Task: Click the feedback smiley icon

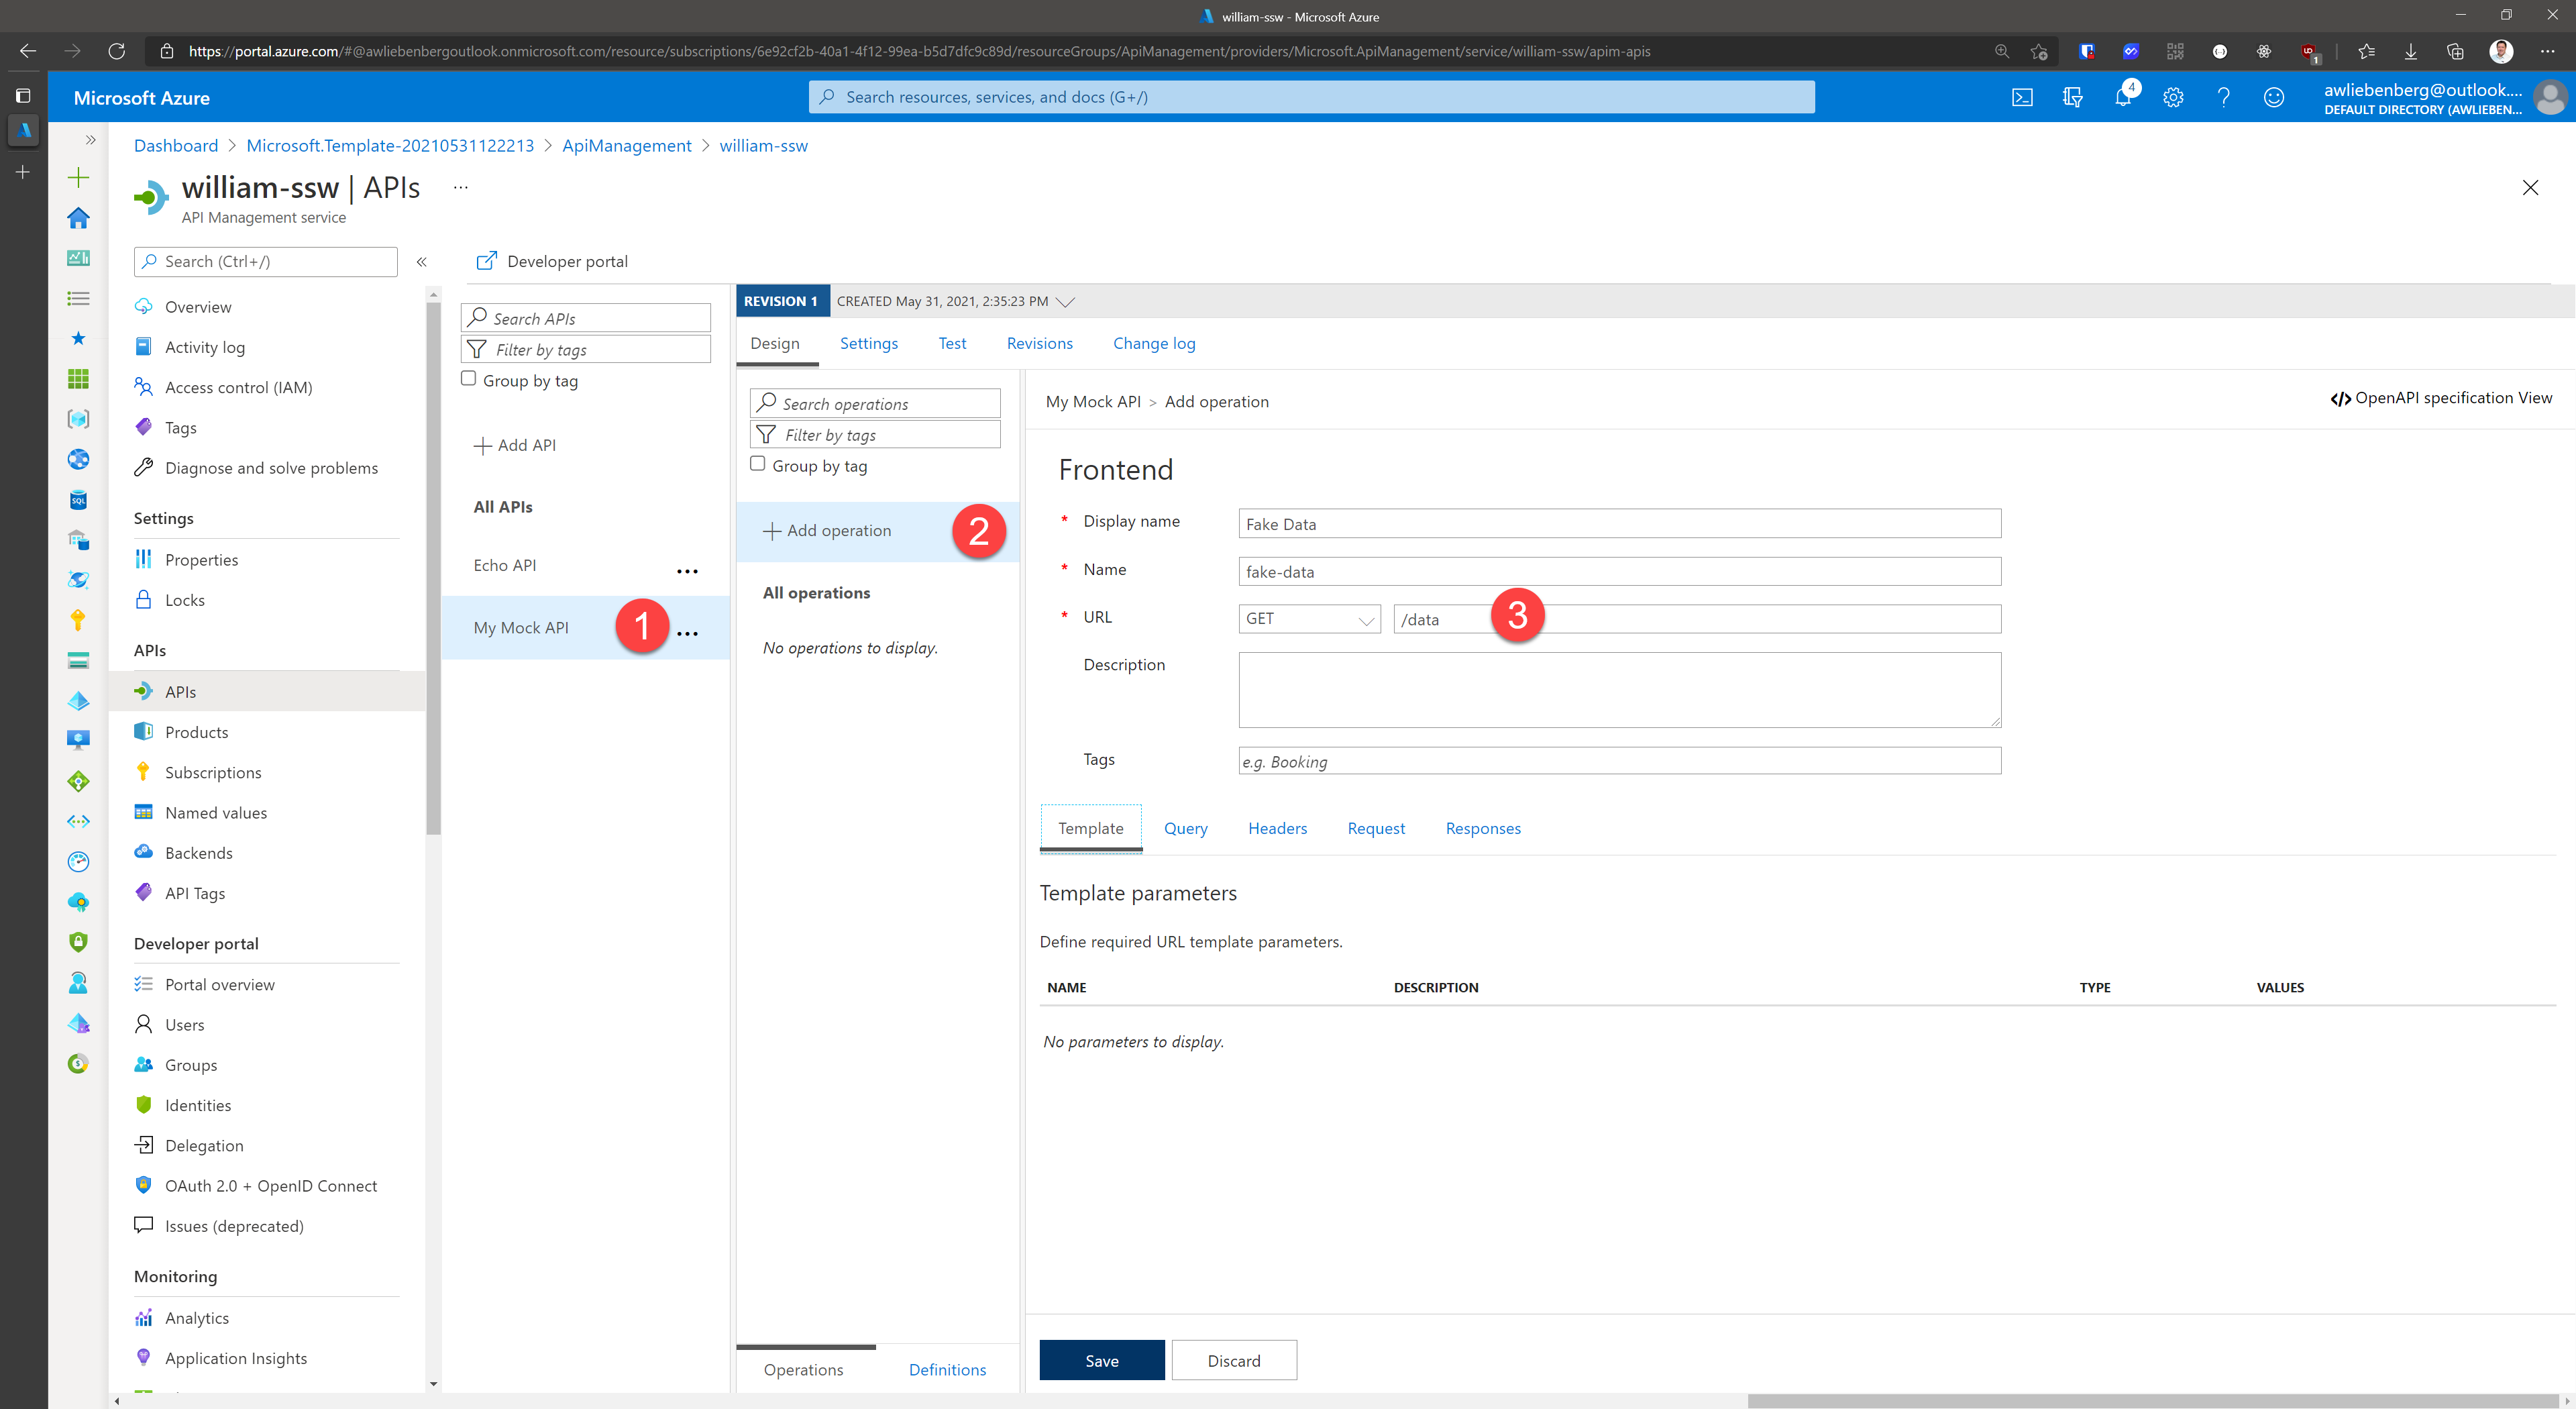Action: click(2273, 97)
